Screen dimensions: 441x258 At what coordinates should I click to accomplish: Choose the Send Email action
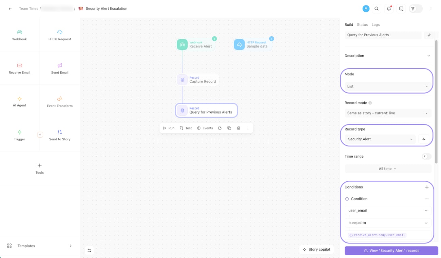point(60,68)
